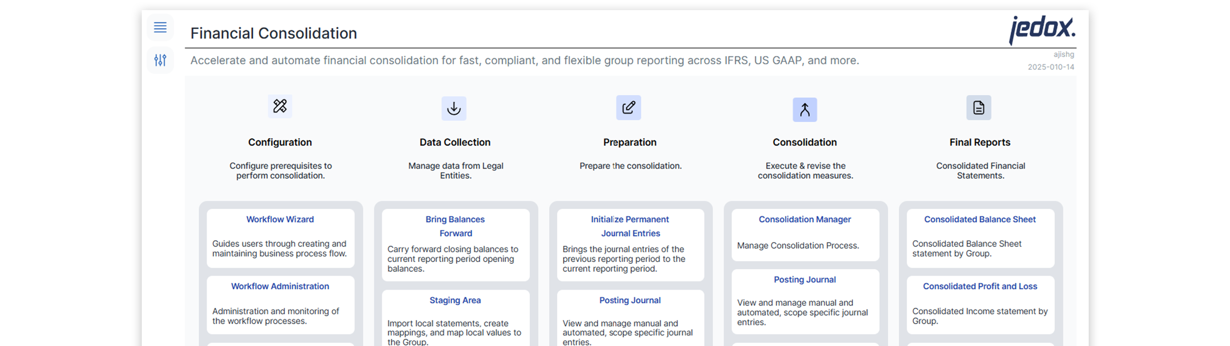The height and width of the screenshot is (346, 1230).
Task: Click the Final Reports document icon
Action: click(x=979, y=108)
